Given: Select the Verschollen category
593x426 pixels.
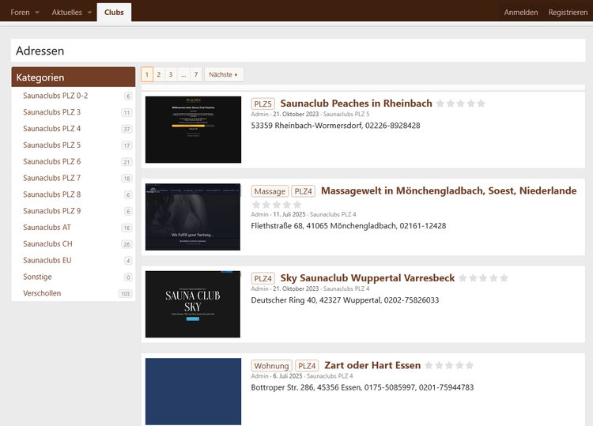Looking at the screenshot, I should tap(42, 293).
